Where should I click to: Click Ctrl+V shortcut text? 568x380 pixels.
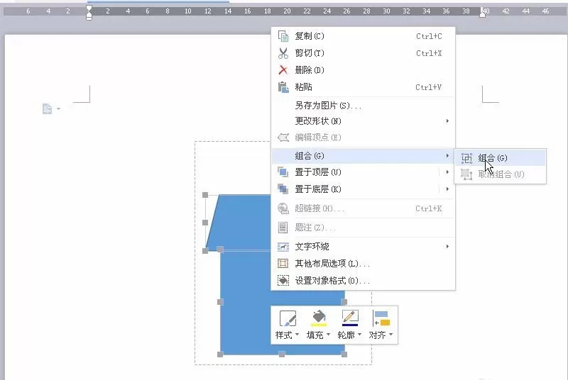click(429, 87)
